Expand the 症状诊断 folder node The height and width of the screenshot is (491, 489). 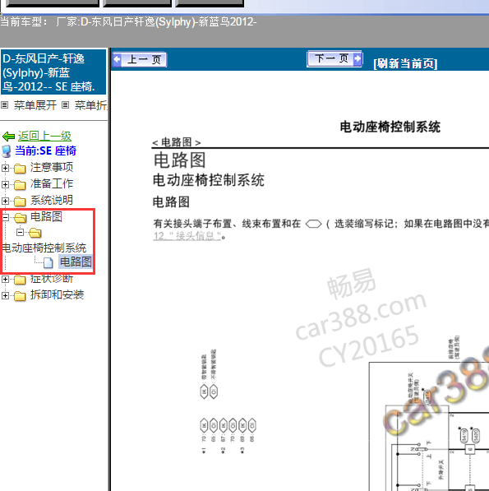pyautogui.click(x=5, y=279)
